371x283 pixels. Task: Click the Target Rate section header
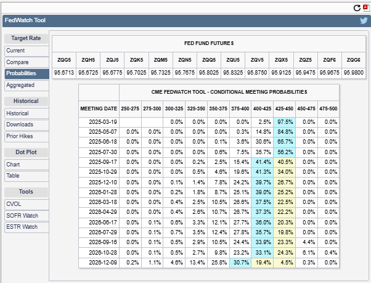[26, 38]
